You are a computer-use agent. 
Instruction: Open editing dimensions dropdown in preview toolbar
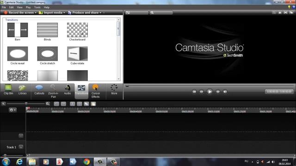point(137,12)
